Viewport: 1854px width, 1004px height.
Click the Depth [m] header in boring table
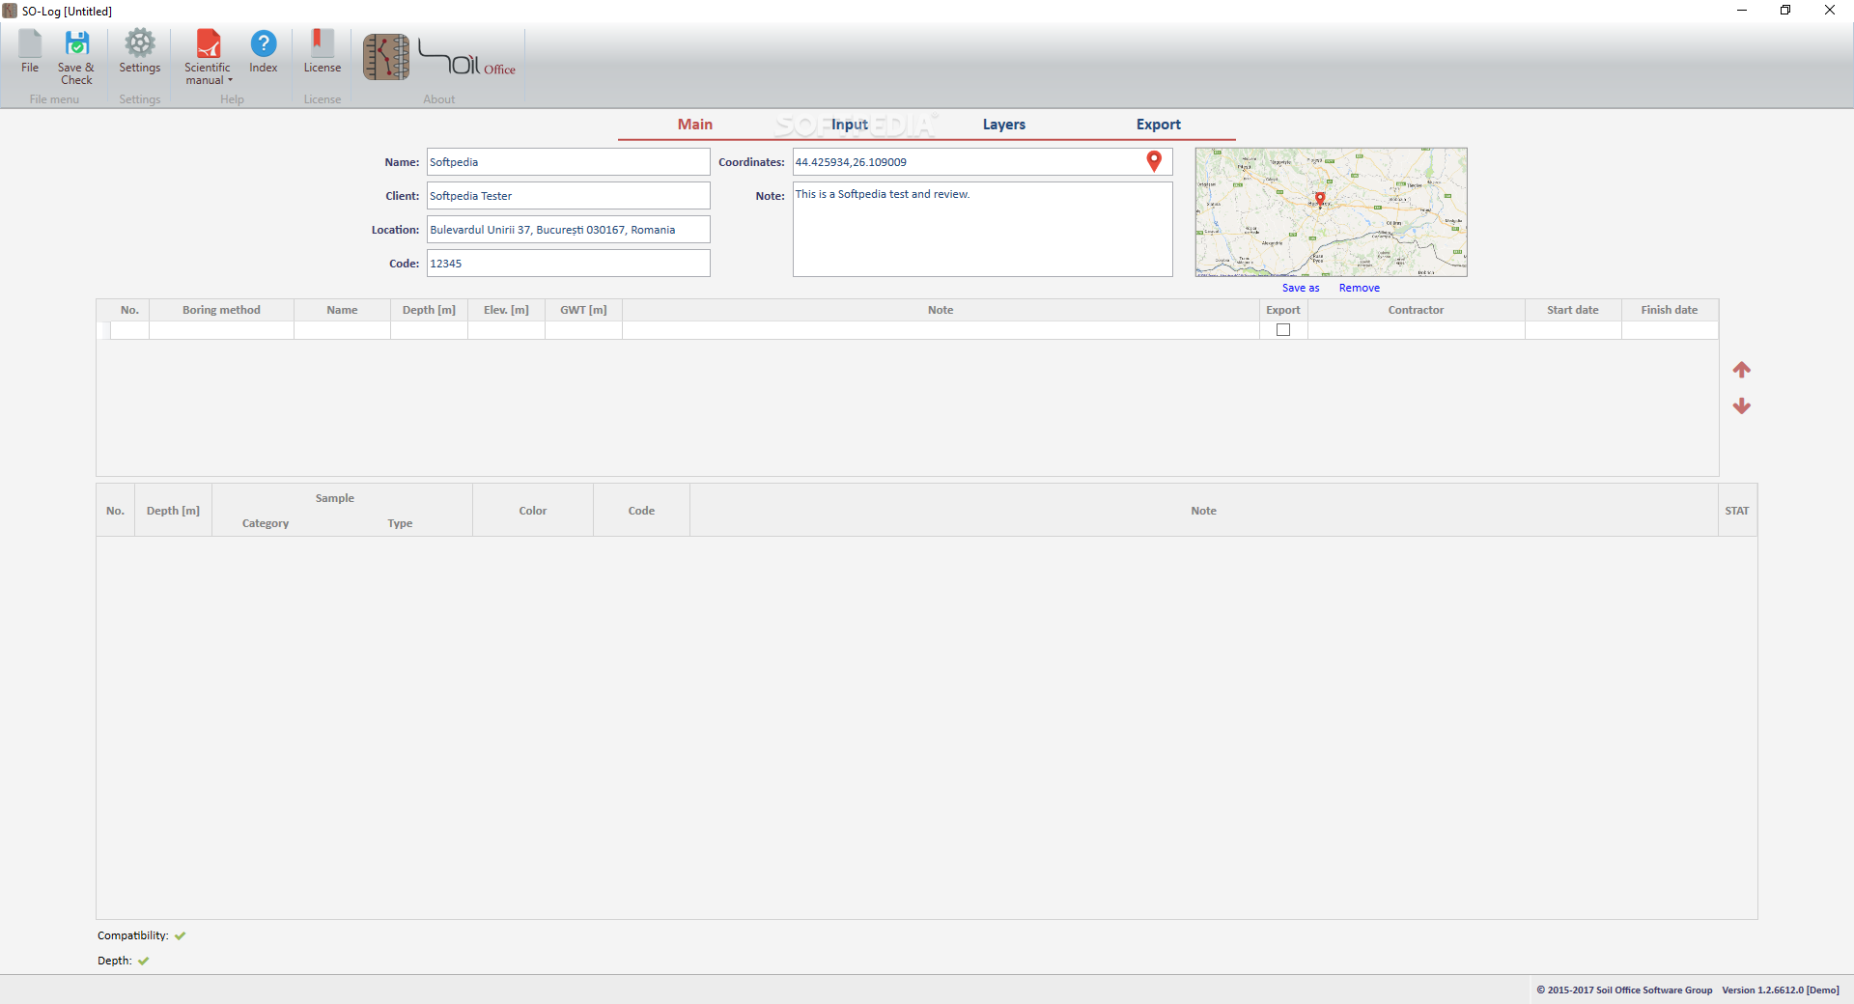pyautogui.click(x=429, y=310)
